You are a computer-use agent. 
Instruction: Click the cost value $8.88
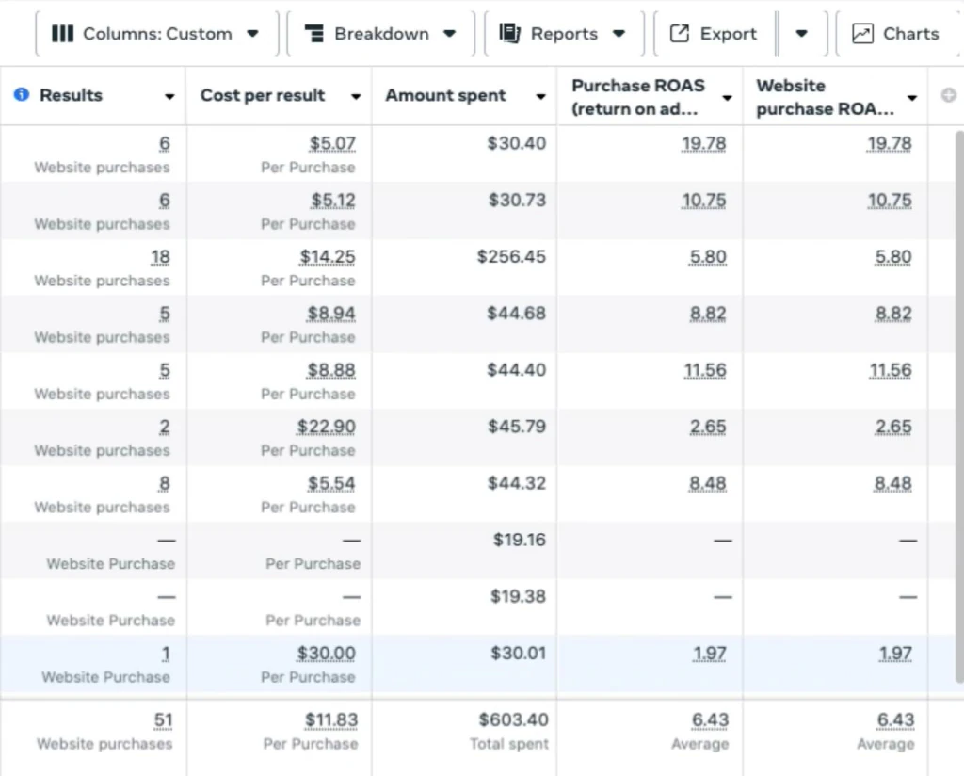click(x=331, y=370)
